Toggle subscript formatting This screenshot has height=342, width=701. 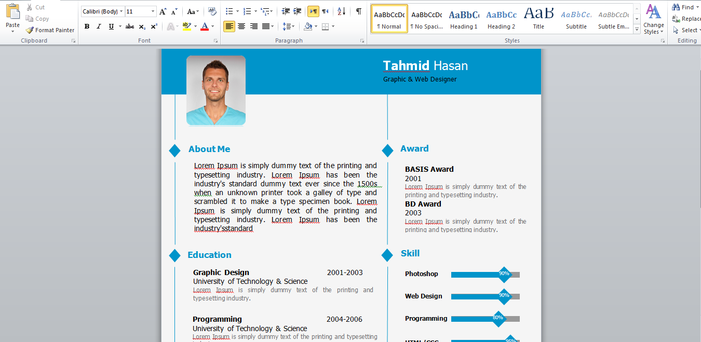point(142,26)
